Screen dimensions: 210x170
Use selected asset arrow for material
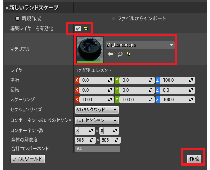[x=110, y=54]
